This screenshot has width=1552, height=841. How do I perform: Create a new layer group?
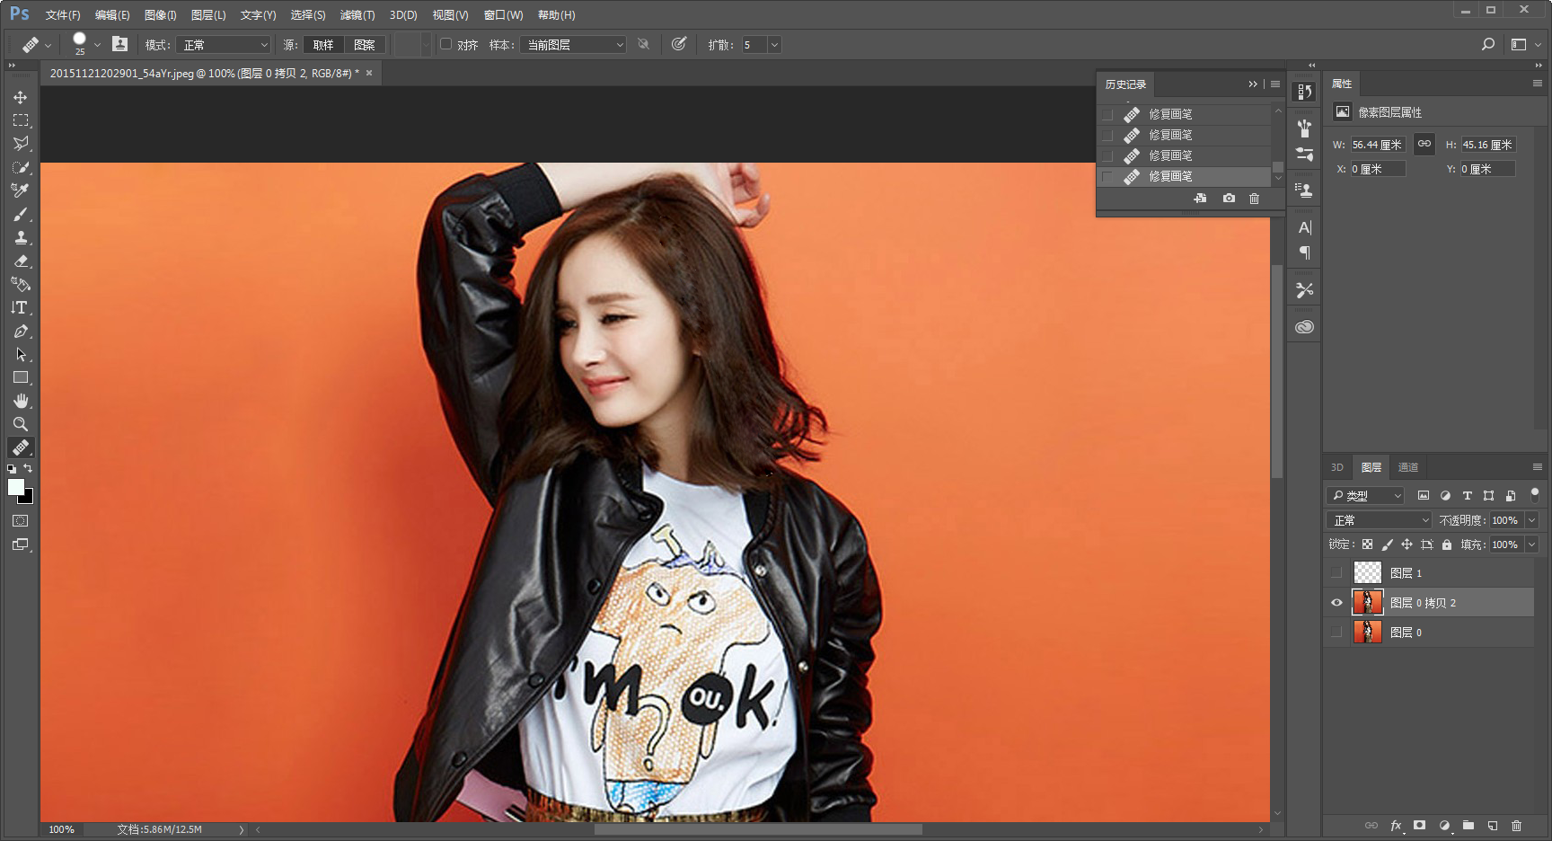(1468, 825)
